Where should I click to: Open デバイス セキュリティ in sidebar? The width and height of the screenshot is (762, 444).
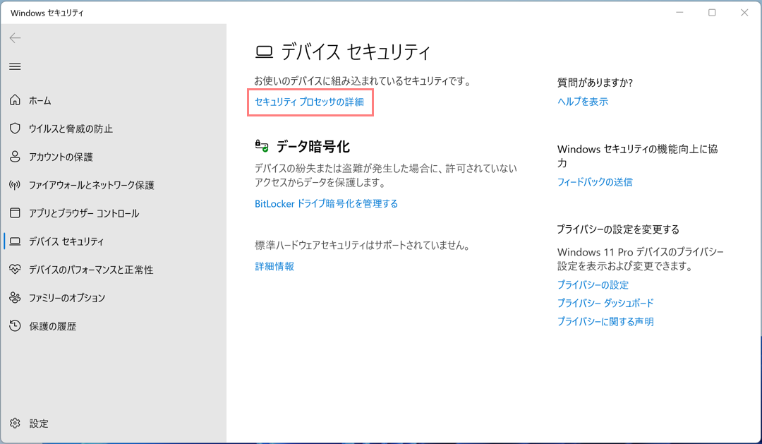point(66,241)
